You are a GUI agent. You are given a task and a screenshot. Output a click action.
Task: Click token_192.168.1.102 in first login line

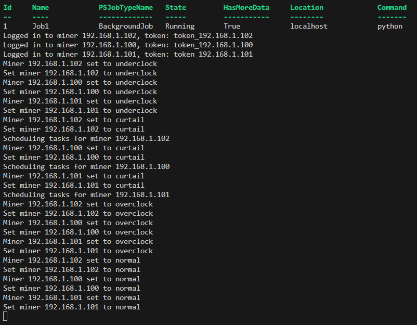tap(213, 35)
